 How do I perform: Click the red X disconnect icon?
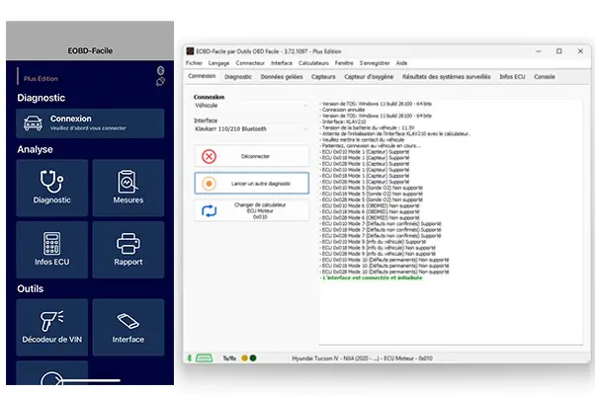tap(209, 156)
